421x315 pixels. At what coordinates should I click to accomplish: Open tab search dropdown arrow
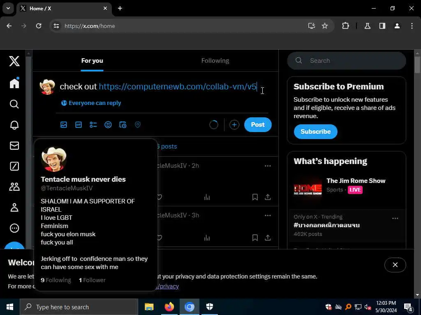point(8,8)
